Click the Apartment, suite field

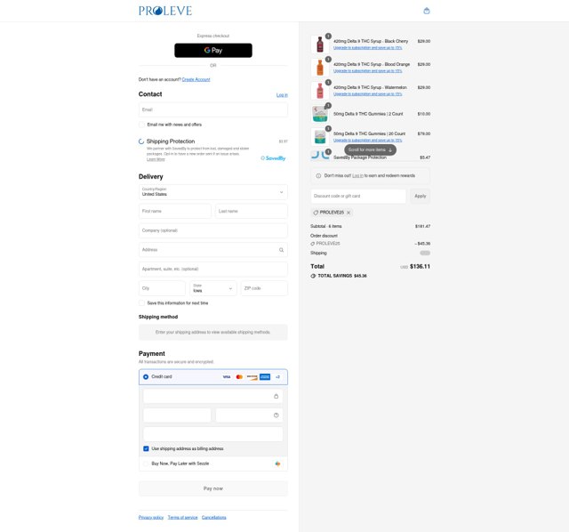pyautogui.click(x=213, y=269)
